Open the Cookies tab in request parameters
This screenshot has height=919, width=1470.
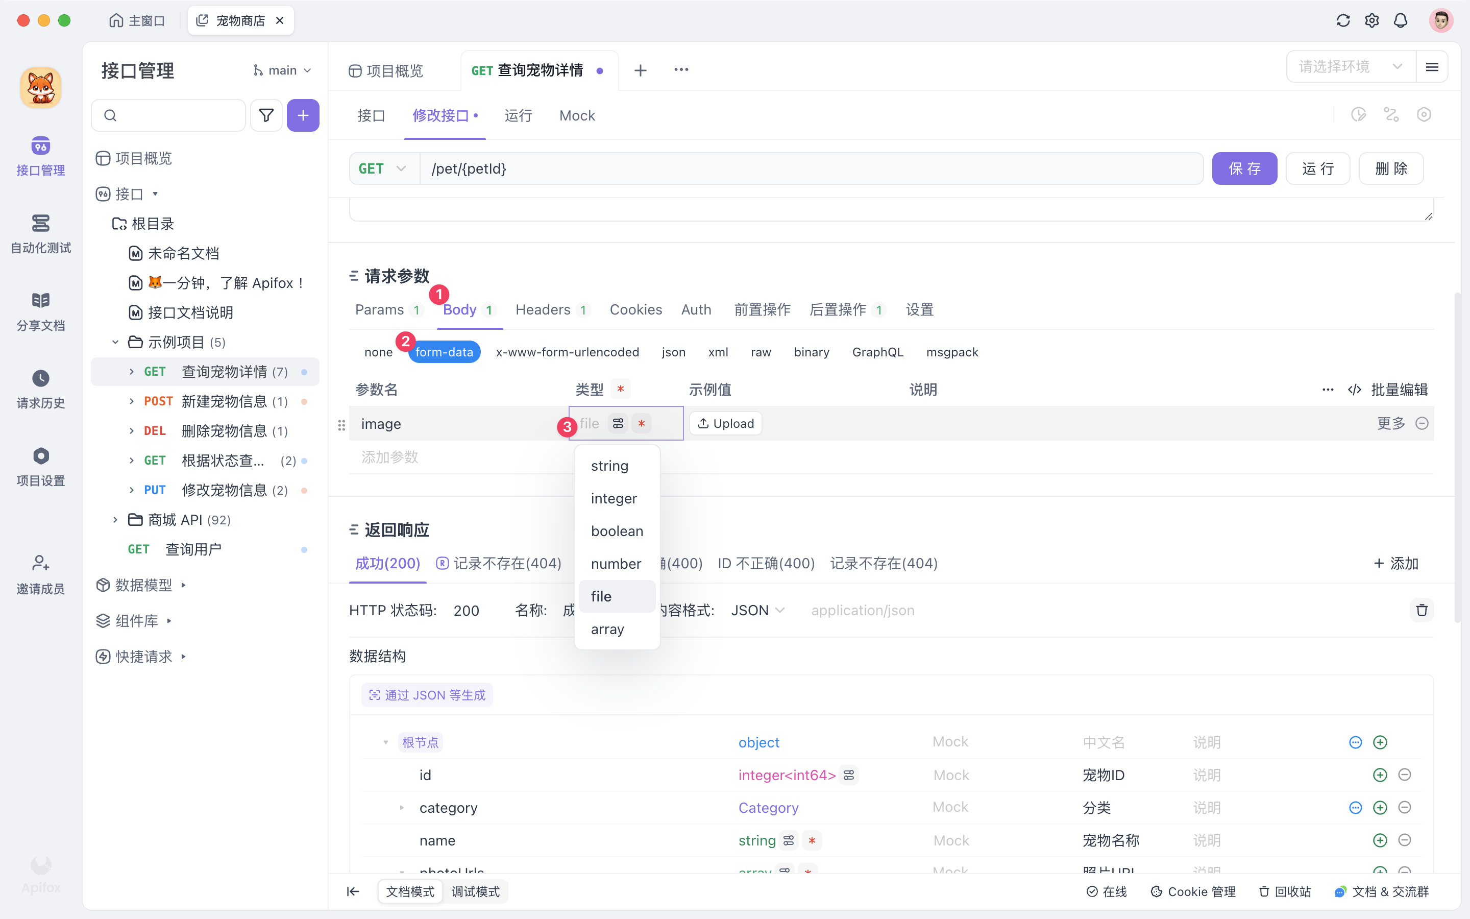(x=635, y=309)
